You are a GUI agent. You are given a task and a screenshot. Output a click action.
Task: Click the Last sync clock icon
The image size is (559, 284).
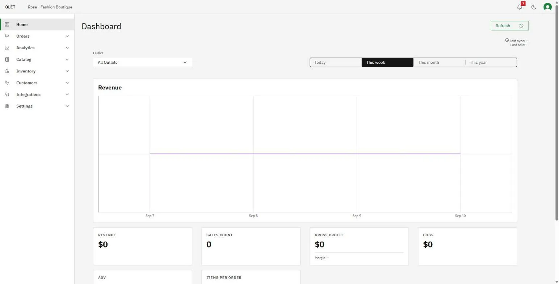[507, 40]
